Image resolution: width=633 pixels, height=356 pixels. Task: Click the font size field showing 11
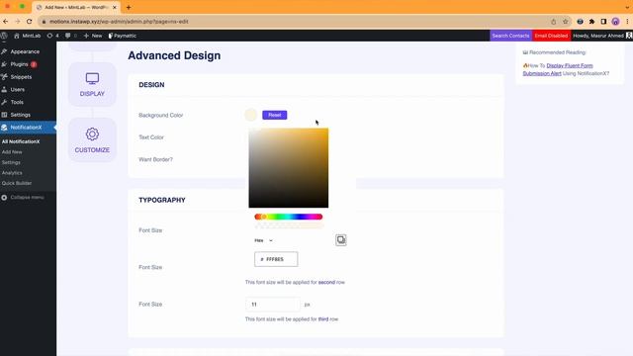(x=273, y=305)
